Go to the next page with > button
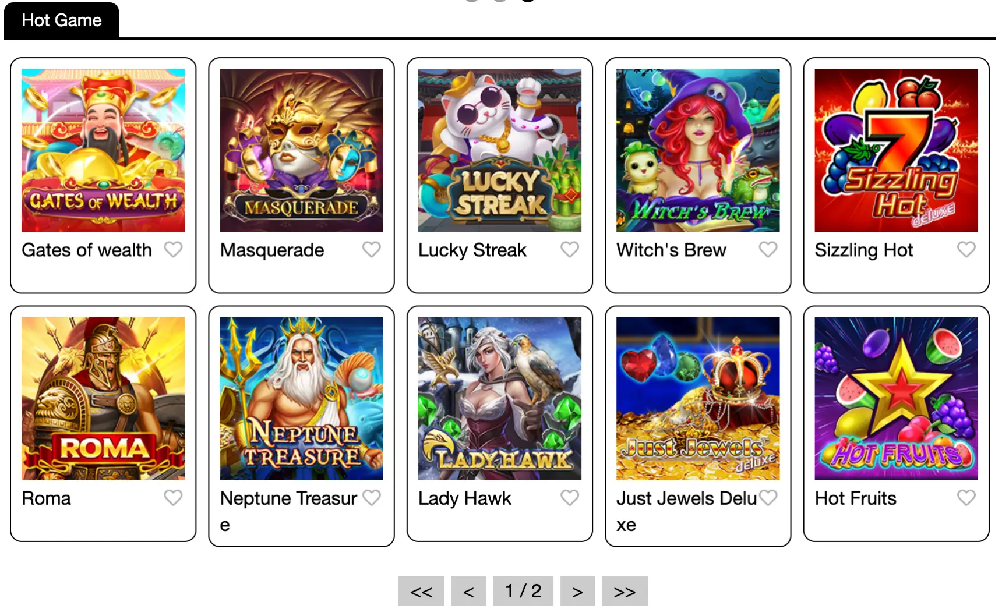The height and width of the screenshot is (616, 1002). tap(577, 592)
